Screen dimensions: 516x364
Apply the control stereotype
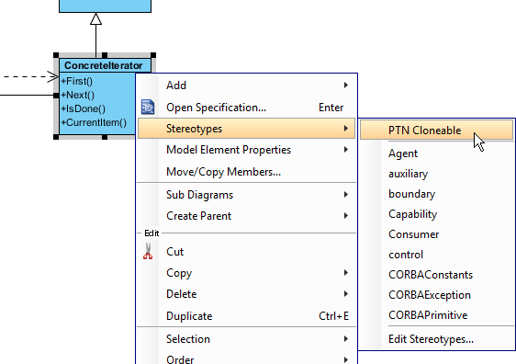(436, 255)
